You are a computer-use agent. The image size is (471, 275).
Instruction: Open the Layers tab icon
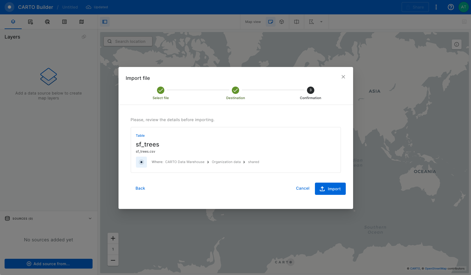tap(13, 22)
